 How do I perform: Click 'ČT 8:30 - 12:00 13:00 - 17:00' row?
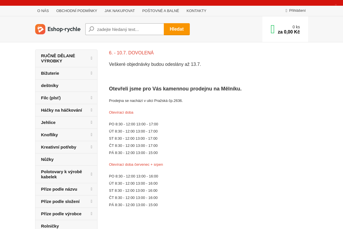[x=133, y=146]
